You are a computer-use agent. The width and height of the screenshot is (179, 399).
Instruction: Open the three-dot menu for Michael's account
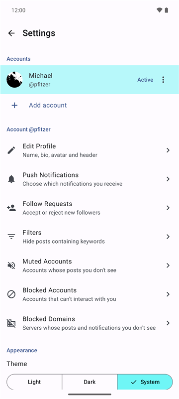pyautogui.click(x=163, y=80)
